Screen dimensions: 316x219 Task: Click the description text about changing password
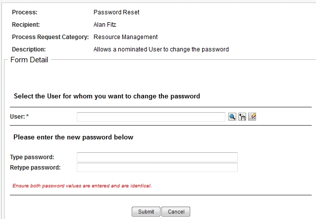click(161, 49)
